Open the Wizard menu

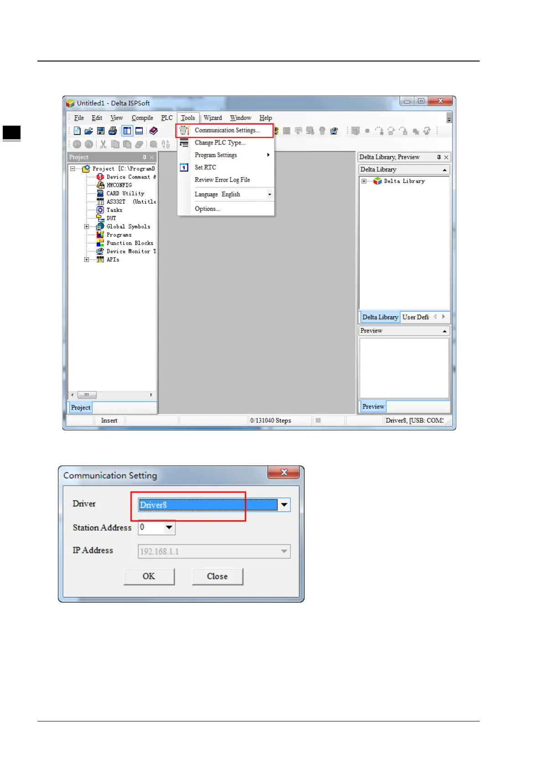[212, 118]
